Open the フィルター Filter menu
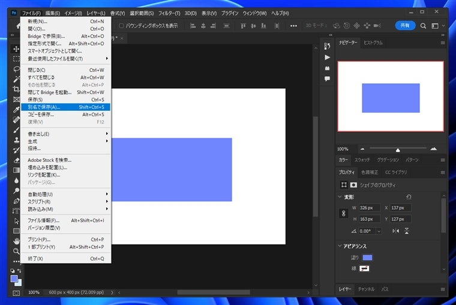This screenshot has width=456, height=305. click(169, 13)
